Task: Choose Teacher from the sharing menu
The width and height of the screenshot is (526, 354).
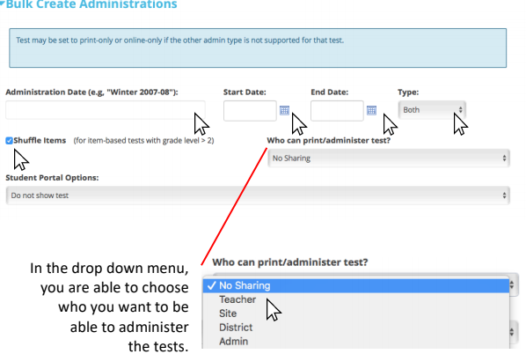Action: 237,299
